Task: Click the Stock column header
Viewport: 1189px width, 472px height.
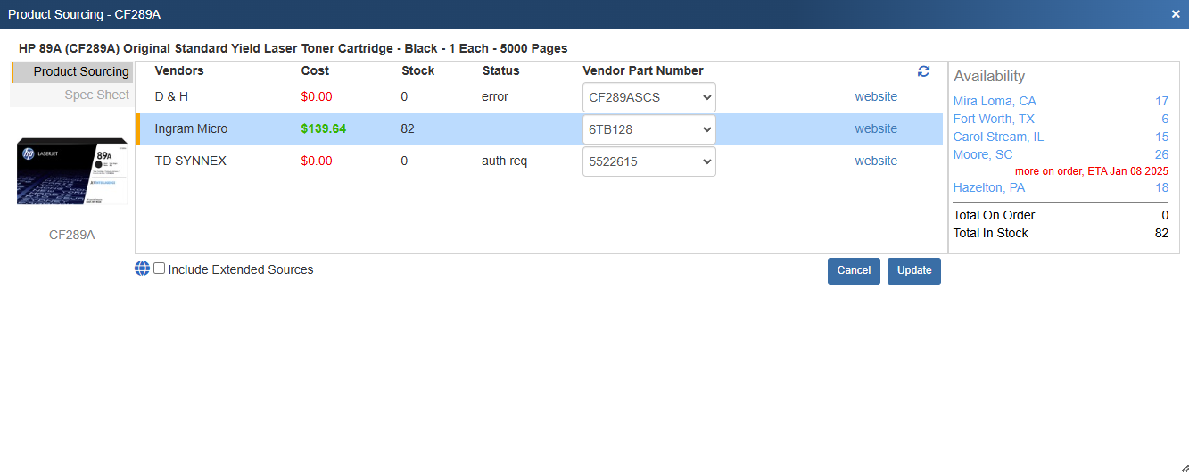Action: pyautogui.click(x=418, y=71)
